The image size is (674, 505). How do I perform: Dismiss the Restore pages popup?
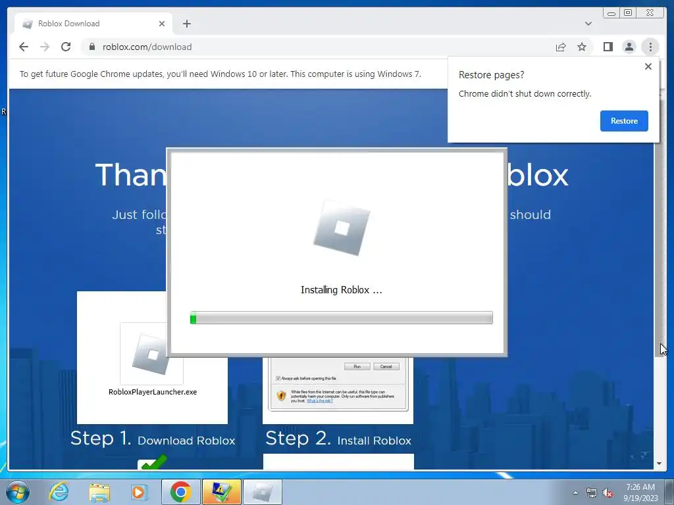pyautogui.click(x=648, y=66)
